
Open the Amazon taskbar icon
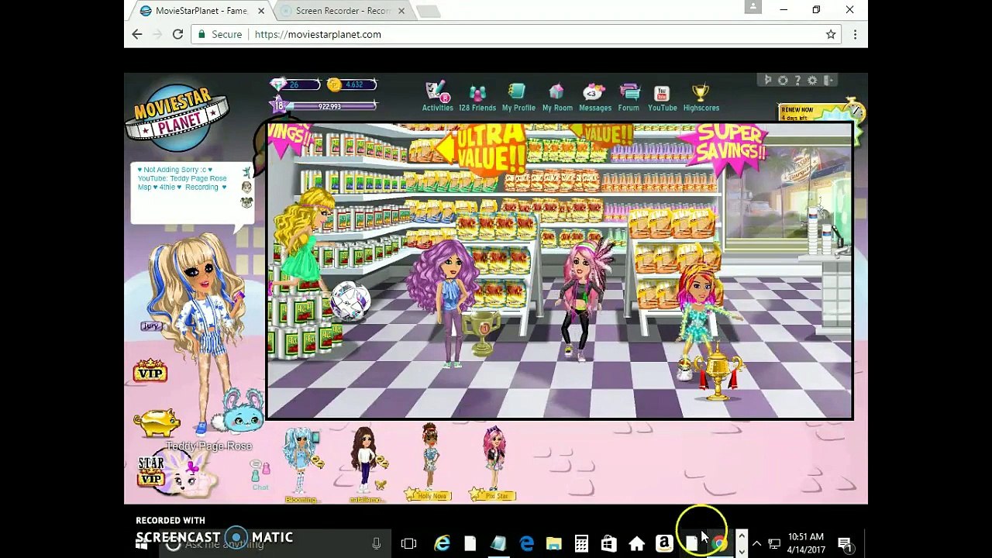point(663,544)
